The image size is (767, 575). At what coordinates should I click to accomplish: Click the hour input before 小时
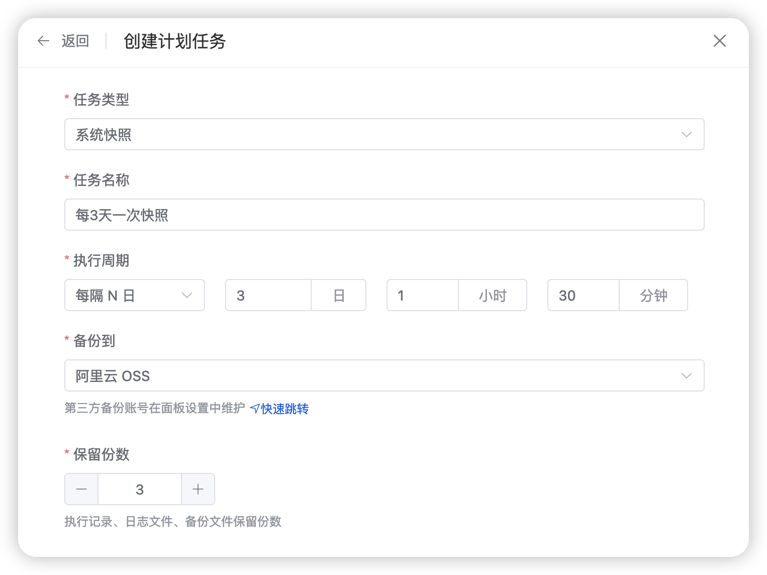[x=422, y=296]
